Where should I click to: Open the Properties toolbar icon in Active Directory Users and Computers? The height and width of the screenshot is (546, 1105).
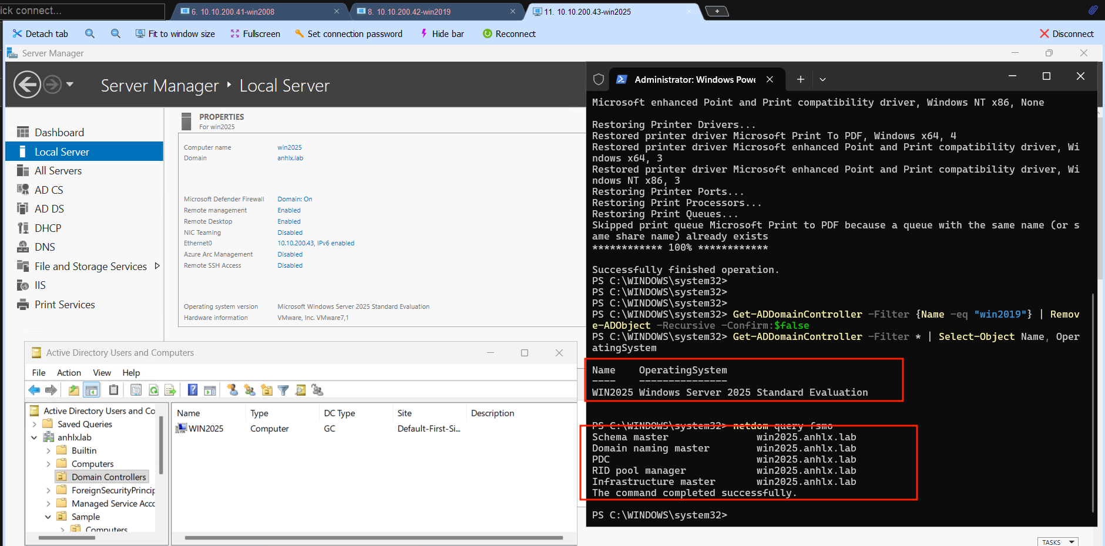[136, 390]
